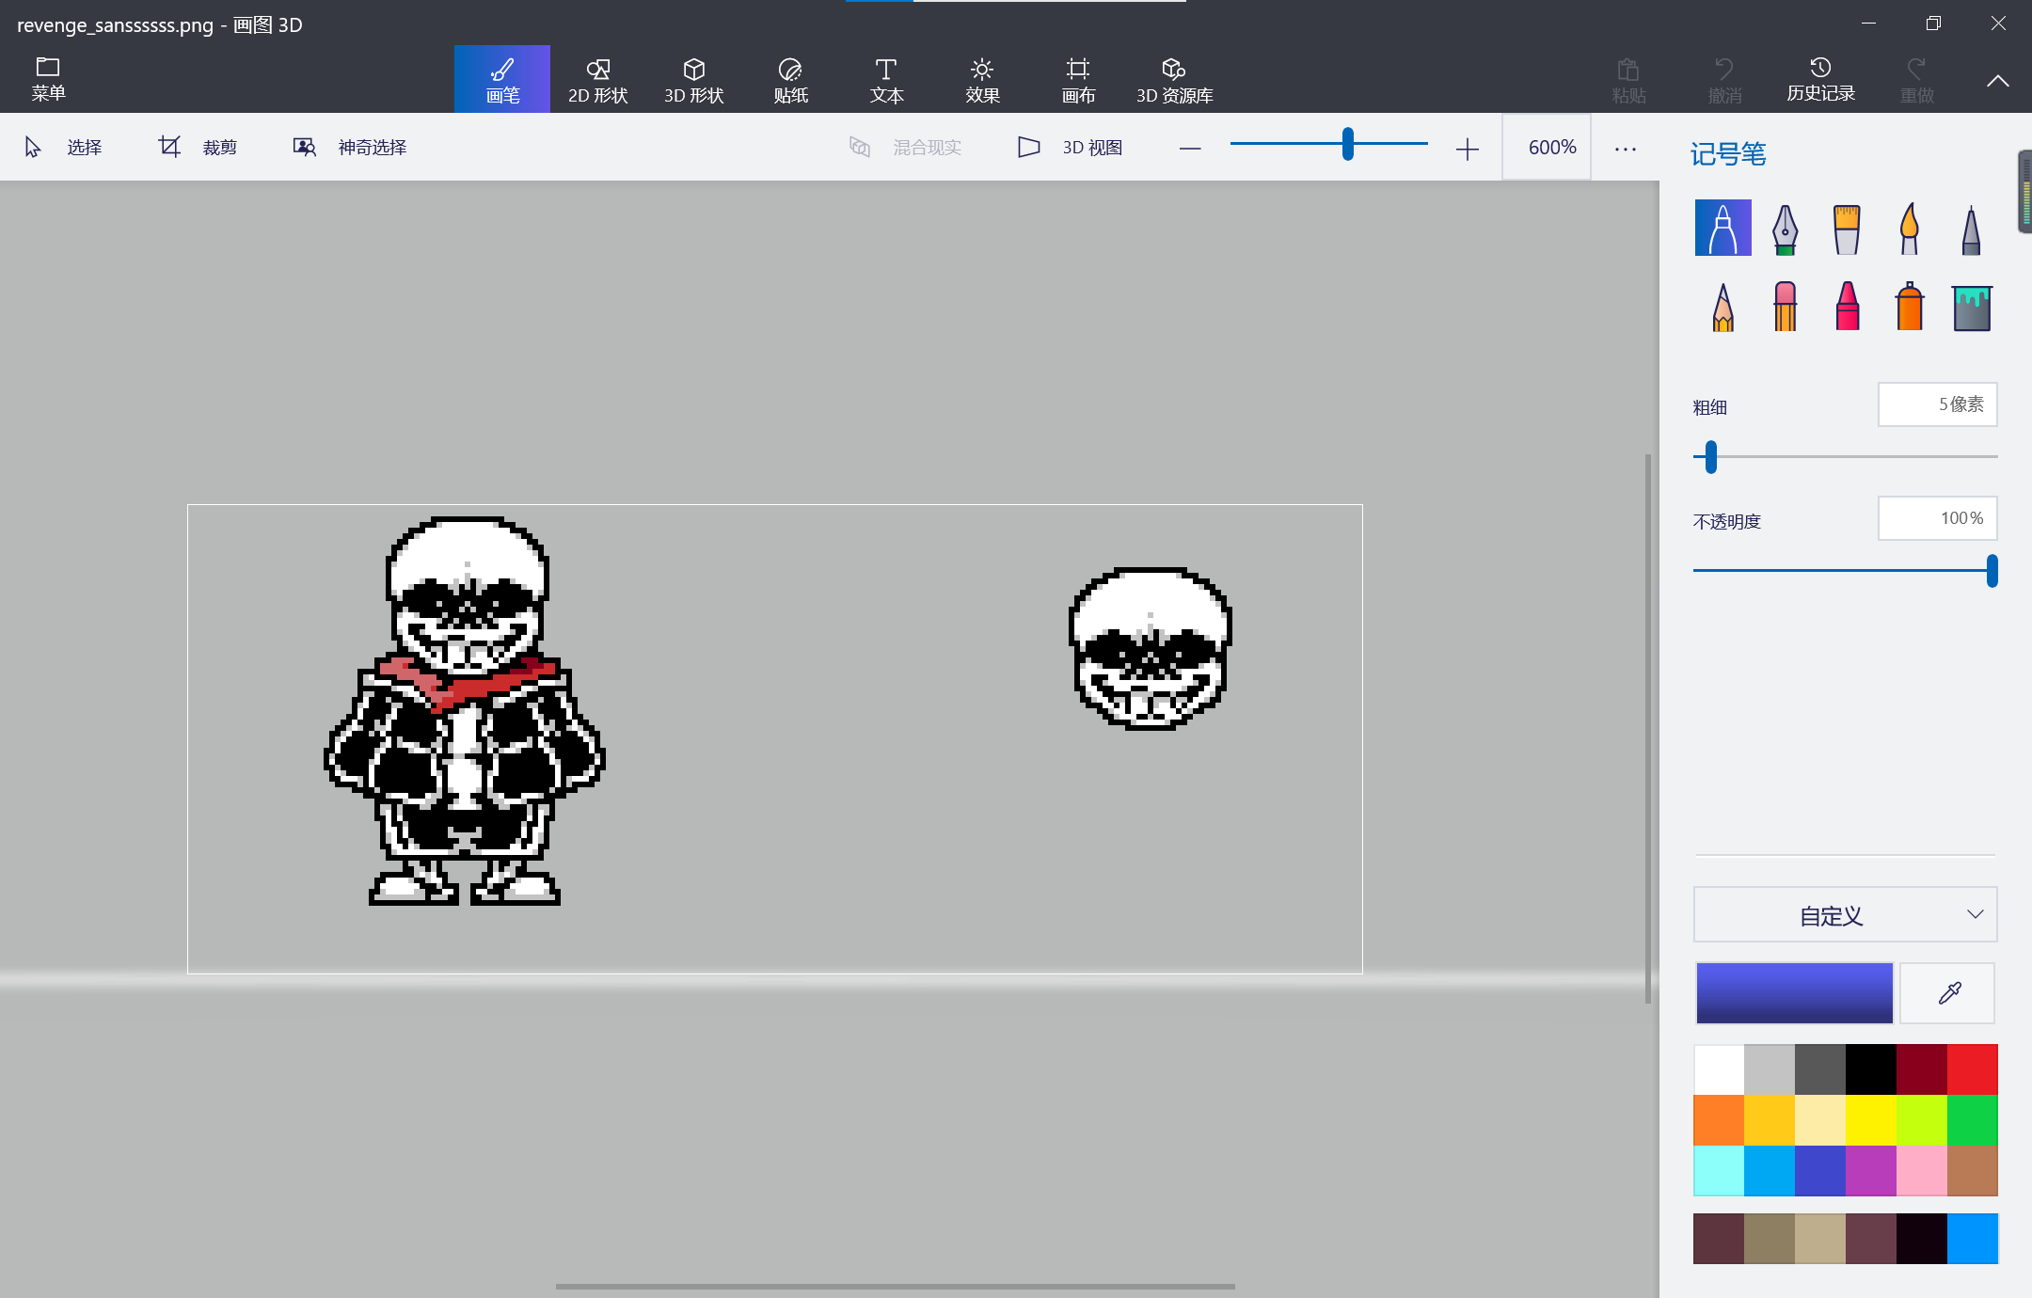The image size is (2032, 1298).
Task: Activate the 裁剪 crop tool
Action: coord(198,147)
